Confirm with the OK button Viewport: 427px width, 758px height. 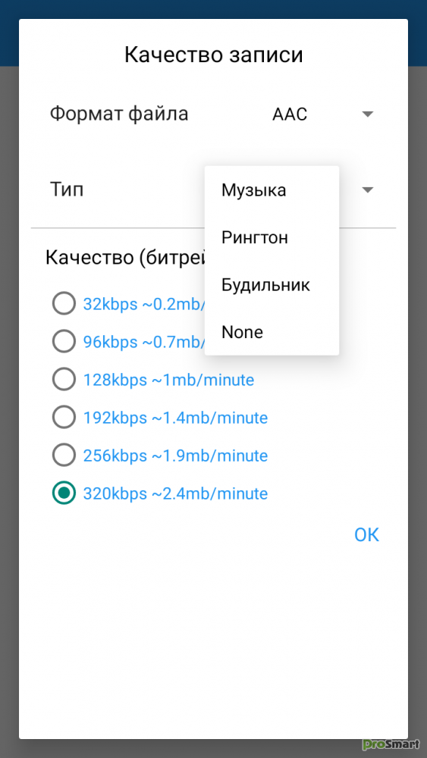click(x=366, y=534)
